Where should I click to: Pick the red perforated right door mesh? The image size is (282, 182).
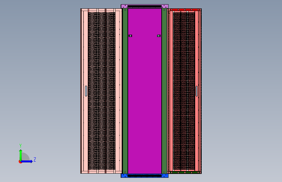pyautogui.click(x=184, y=91)
